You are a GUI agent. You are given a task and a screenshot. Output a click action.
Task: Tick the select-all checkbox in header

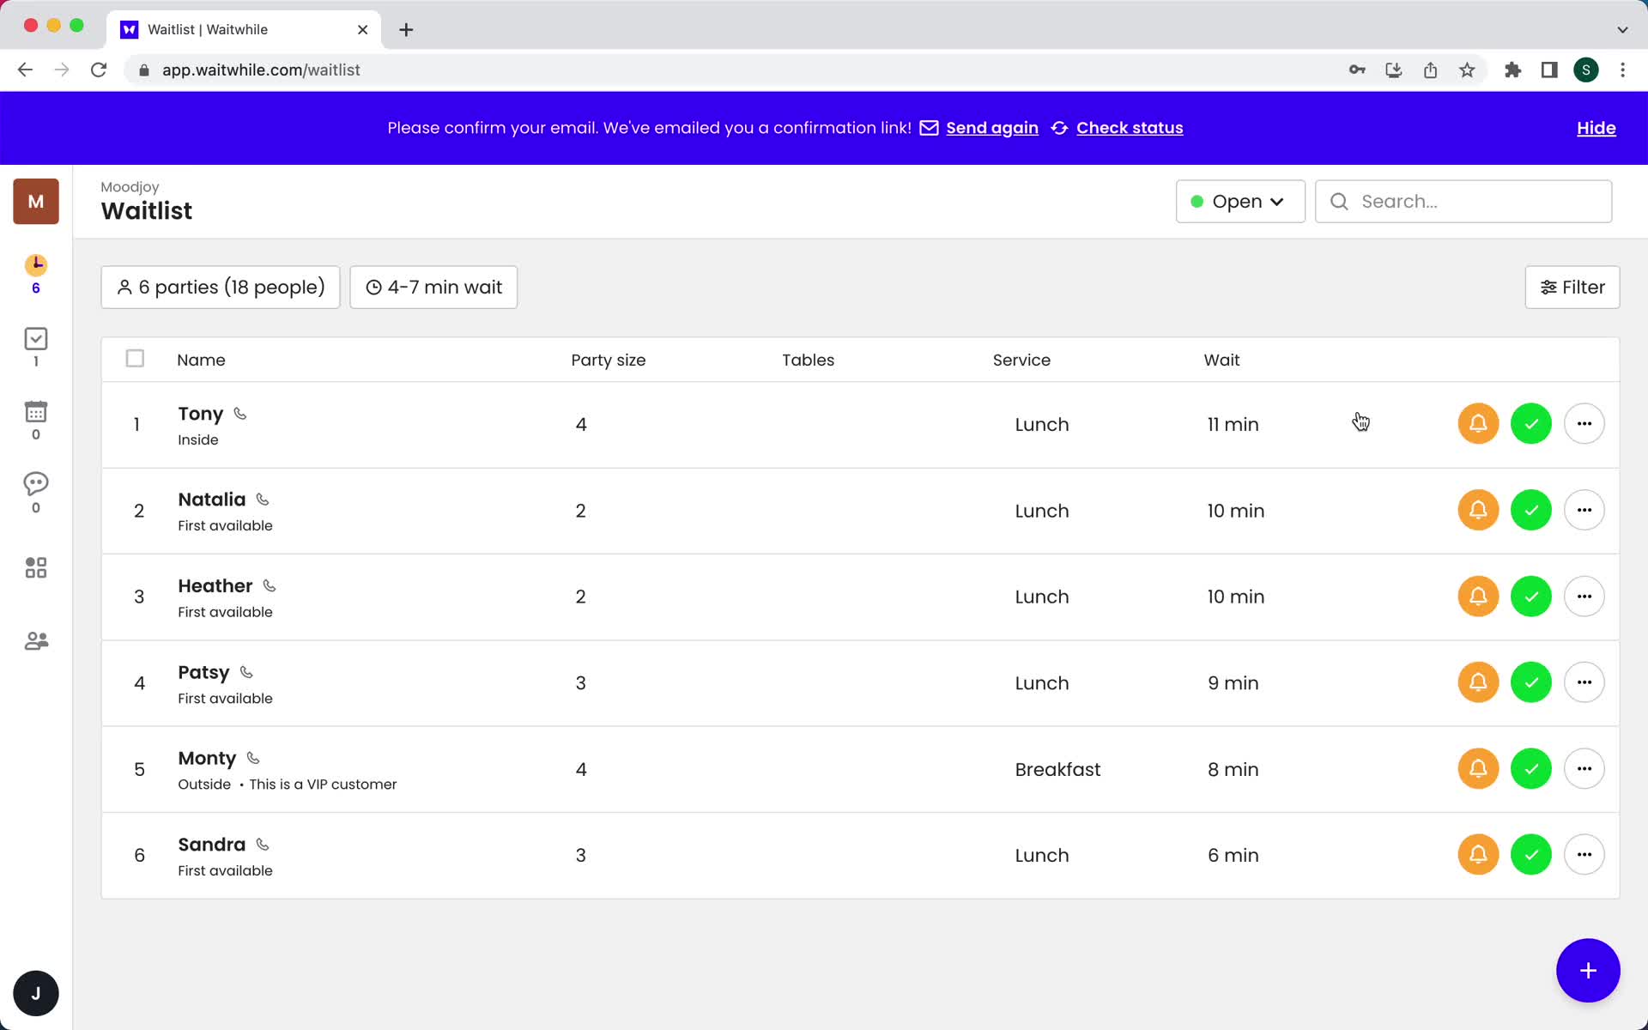pyautogui.click(x=135, y=359)
